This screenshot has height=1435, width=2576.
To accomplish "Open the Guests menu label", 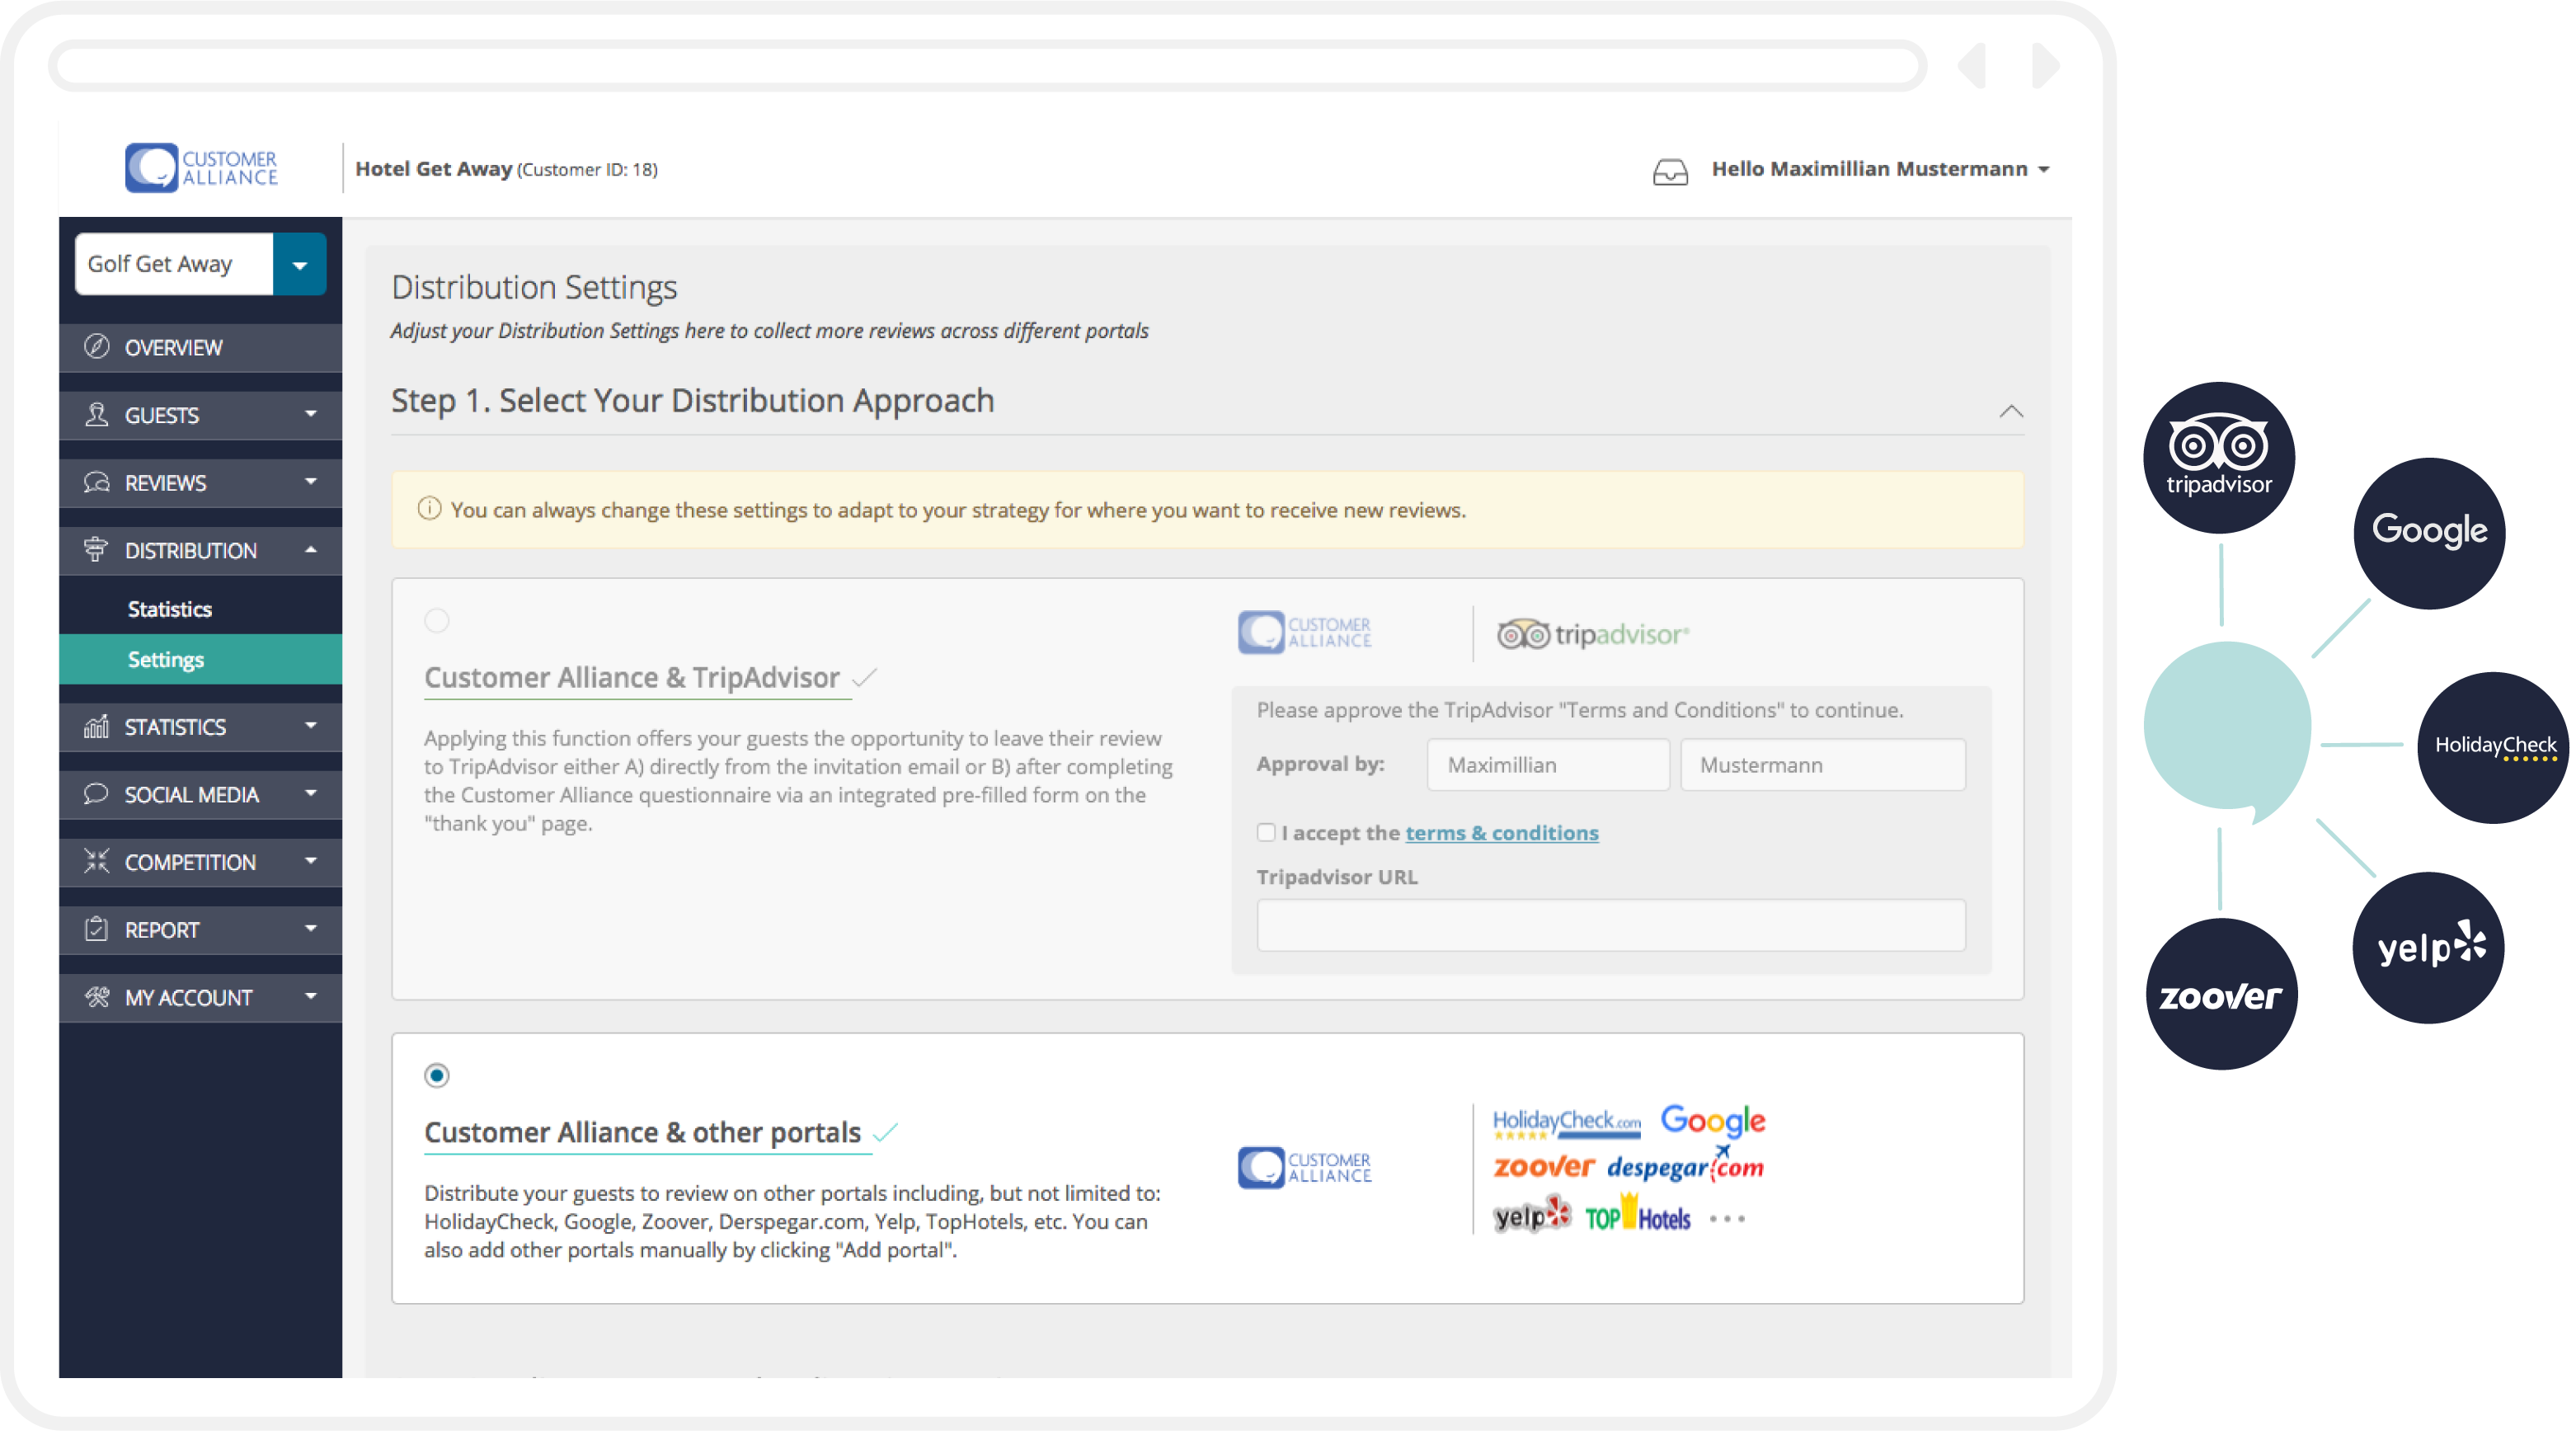I will tap(162, 415).
